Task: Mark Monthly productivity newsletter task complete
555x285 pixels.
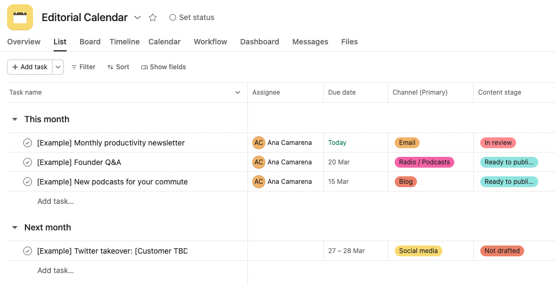Action: coord(28,143)
